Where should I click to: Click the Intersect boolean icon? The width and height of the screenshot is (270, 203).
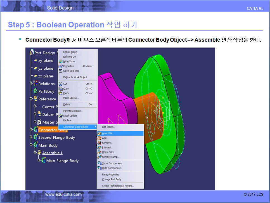pos(99,147)
